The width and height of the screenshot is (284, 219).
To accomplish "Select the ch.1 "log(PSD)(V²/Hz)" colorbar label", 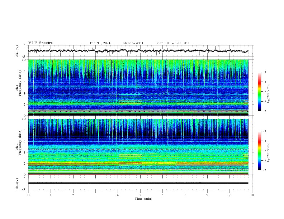I will [269, 93].
